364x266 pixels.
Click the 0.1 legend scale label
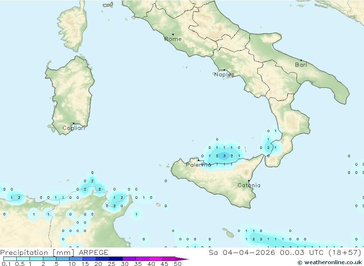pos(6,264)
